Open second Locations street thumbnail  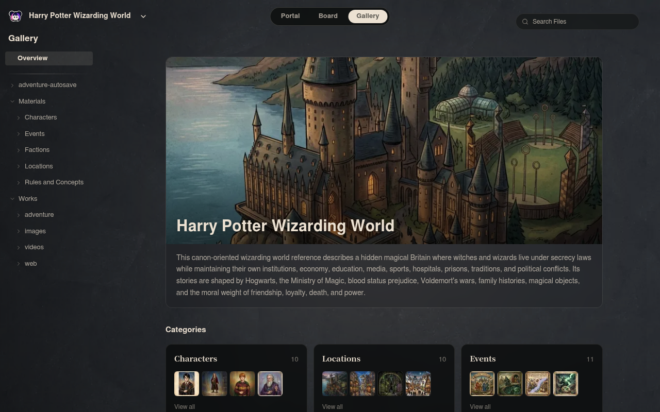[x=362, y=384]
